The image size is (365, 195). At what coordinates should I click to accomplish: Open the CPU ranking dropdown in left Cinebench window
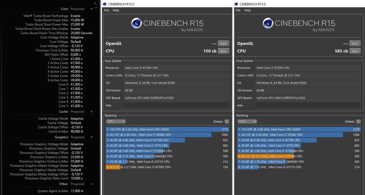coord(116,122)
